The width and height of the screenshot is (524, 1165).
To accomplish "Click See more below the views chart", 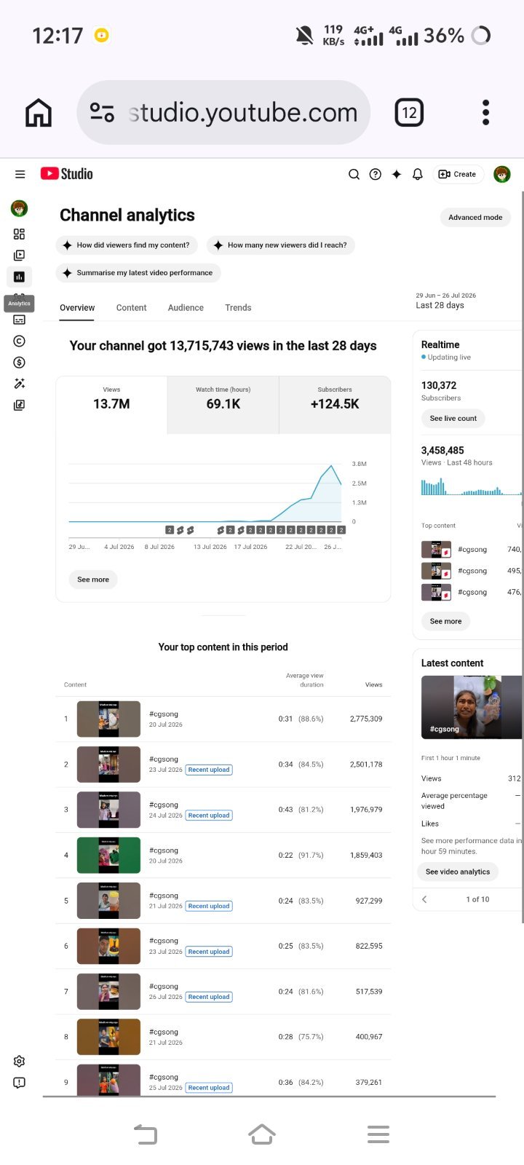I will 93,580.
